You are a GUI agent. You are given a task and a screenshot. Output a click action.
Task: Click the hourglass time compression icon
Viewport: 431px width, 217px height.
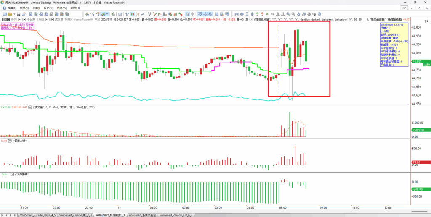pos(247,14)
